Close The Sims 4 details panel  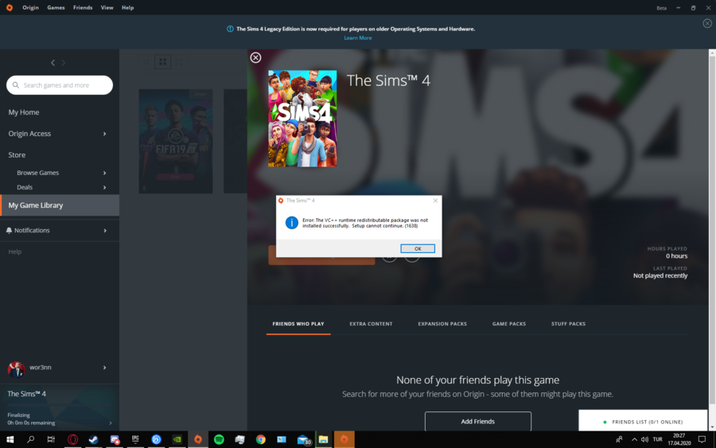point(255,57)
